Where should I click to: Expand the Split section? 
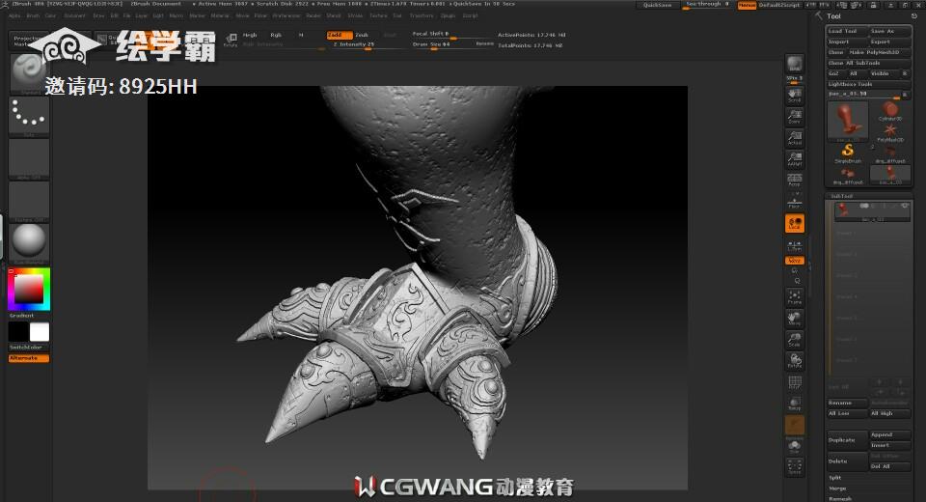tap(835, 478)
